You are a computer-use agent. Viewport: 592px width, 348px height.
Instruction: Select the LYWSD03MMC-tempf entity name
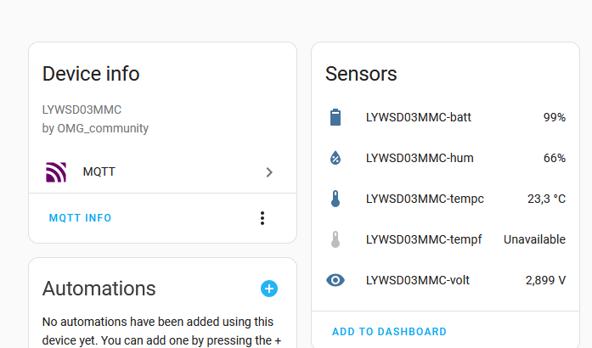click(x=424, y=239)
